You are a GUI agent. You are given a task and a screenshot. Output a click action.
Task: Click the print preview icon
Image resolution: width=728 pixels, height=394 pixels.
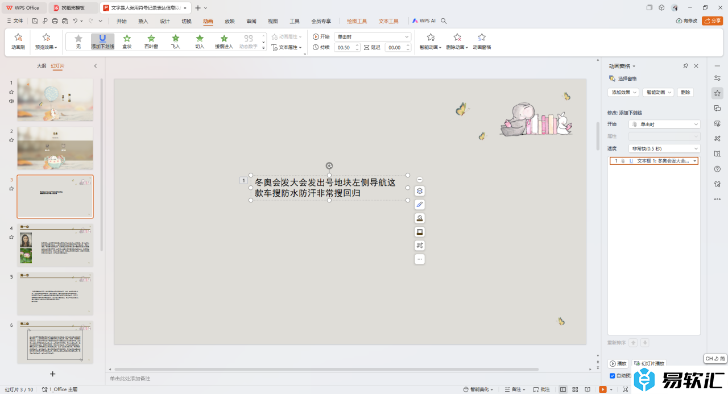click(65, 21)
